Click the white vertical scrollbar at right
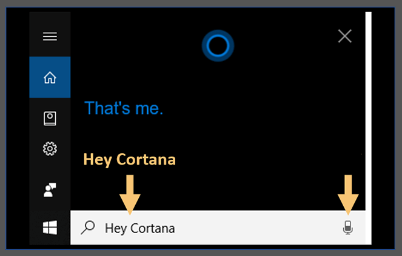The image size is (402, 256). (369, 128)
